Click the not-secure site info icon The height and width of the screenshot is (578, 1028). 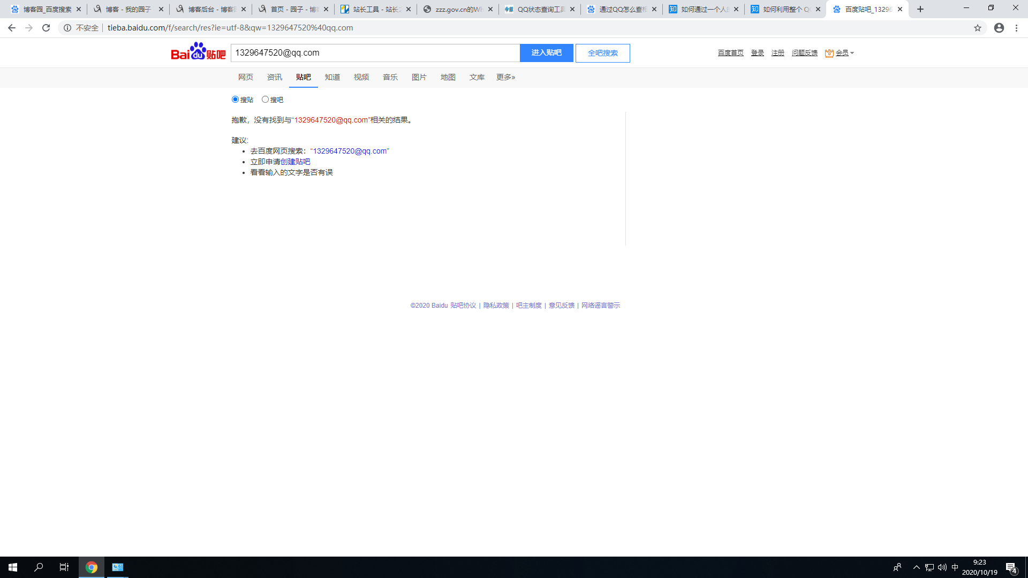coord(67,28)
